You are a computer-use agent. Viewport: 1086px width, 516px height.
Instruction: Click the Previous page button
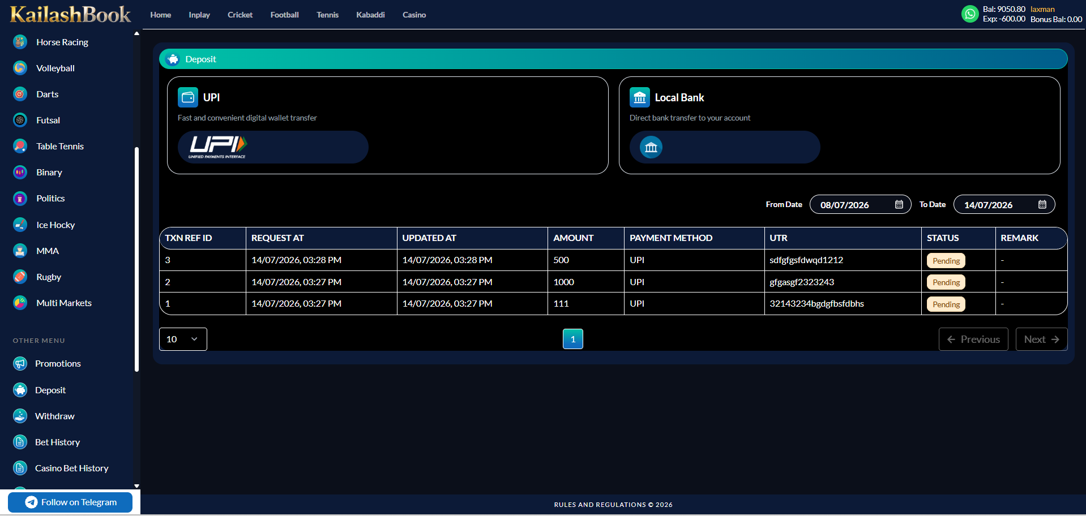973,339
